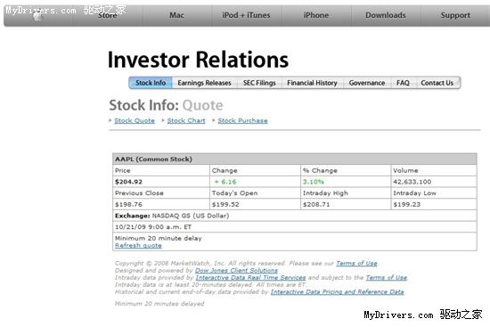Viewport: 490px width, 327px height.
Task: Open iPod + iTunes navigation item
Action: point(246,15)
